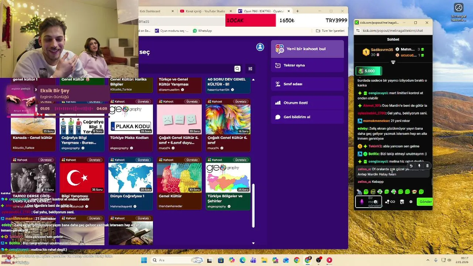Open Copilot from the taskbar
Viewport: 473px width, 266px height.
pos(232,260)
